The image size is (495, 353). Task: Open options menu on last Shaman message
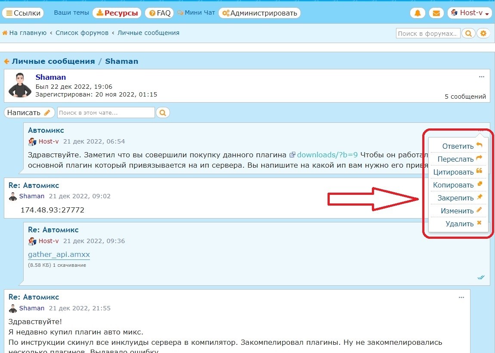[461, 297]
